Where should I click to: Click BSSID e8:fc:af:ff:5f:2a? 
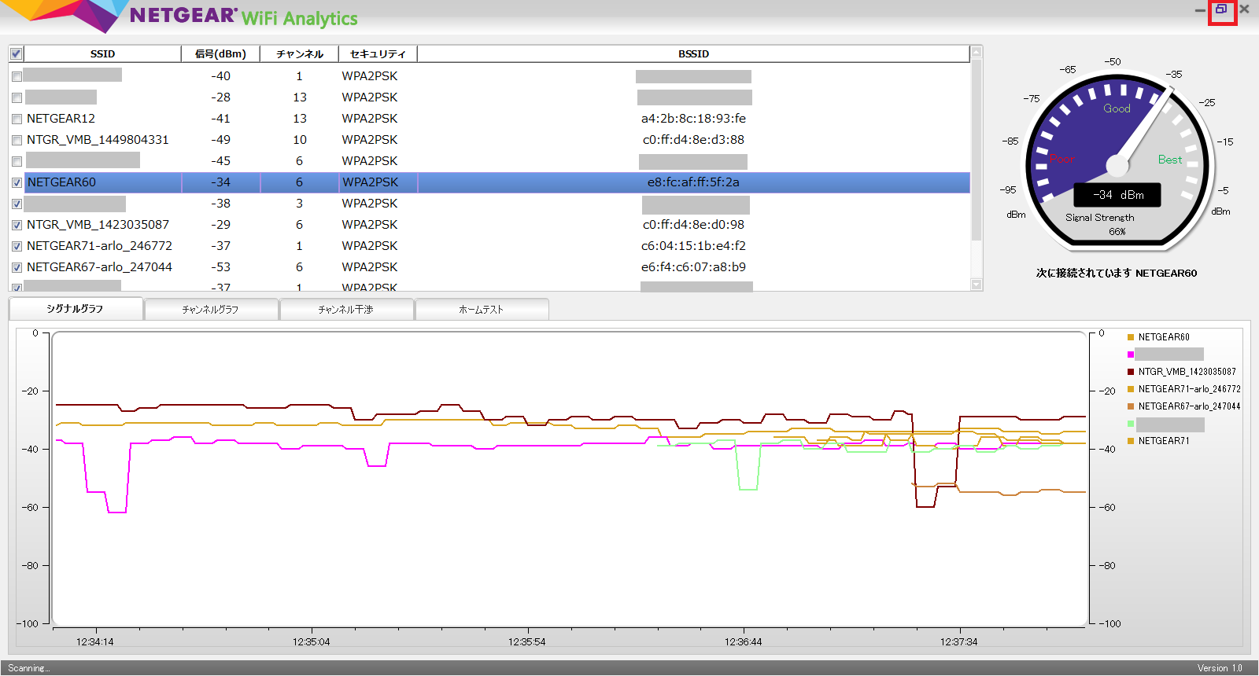point(693,182)
